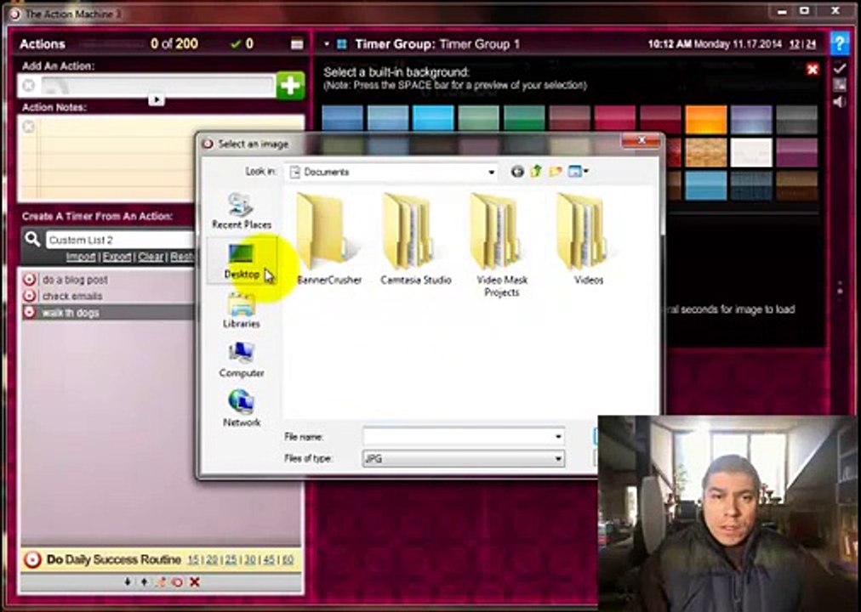Click the save icon in right sidebar
This screenshot has width=861, height=612.
[839, 84]
